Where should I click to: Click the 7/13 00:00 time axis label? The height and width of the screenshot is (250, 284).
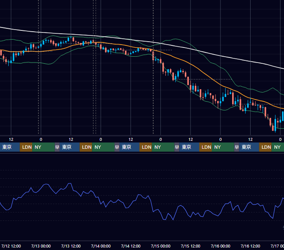point(41,246)
